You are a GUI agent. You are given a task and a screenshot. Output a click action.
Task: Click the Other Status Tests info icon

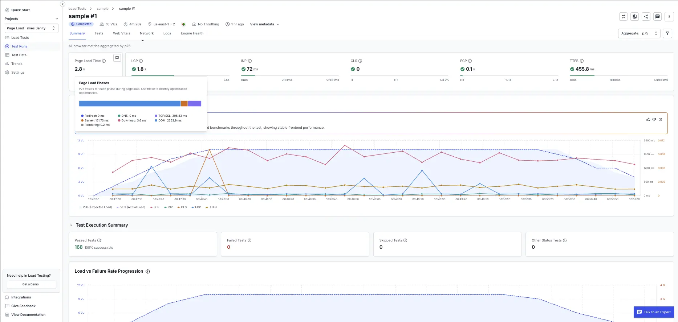565,240
